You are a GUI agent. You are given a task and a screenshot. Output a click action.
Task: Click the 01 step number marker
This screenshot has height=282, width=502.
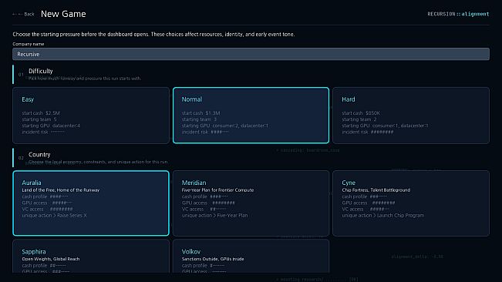pos(21,75)
